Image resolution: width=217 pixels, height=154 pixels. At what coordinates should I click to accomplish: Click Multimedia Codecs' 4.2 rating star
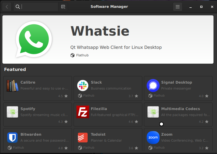tap(207, 122)
